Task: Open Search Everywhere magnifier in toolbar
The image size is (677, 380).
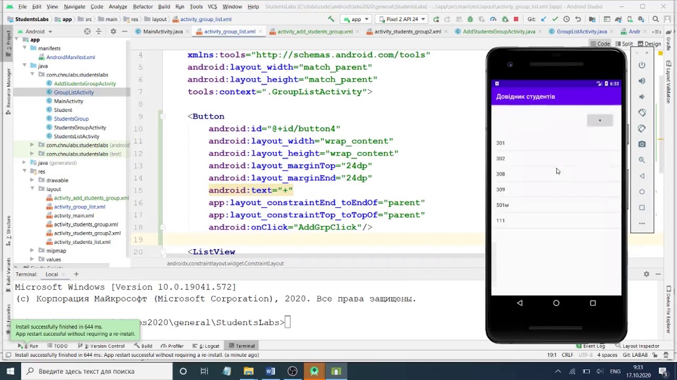Action: [656, 19]
